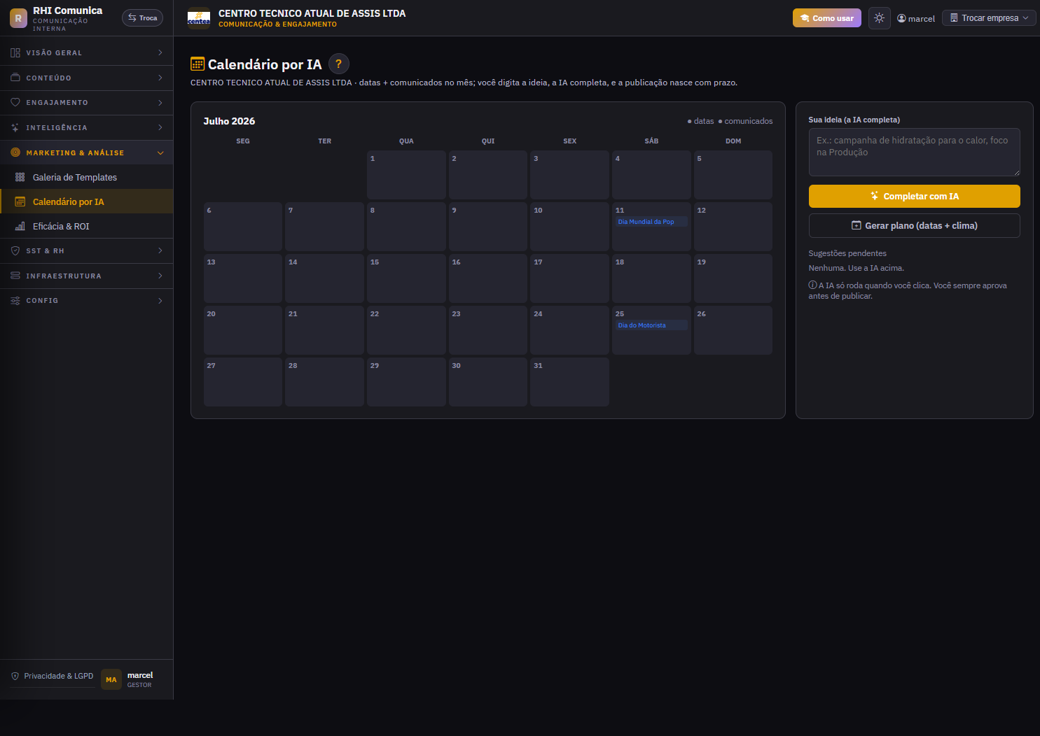Click the CENTRO TECNICO company logo
Screen dimensions: 1040x736
pyautogui.click(x=199, y=18)
